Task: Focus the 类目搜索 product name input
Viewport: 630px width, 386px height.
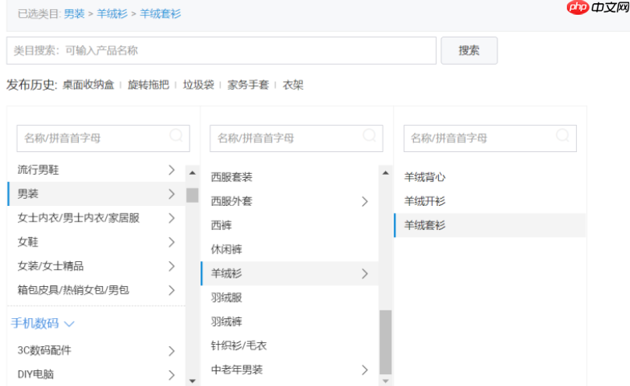Action: click(221, 51)
